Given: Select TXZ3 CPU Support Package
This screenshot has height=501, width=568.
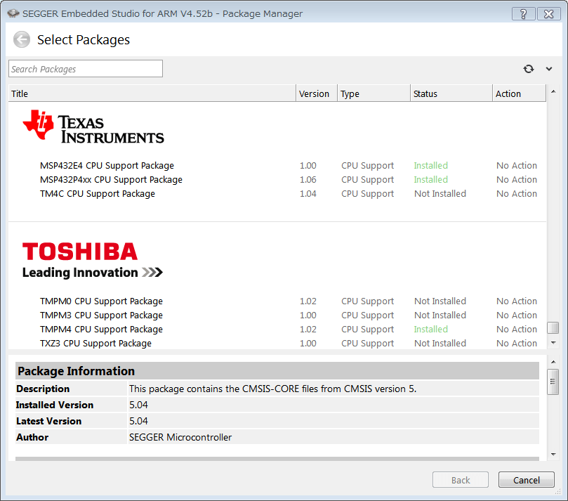Looking at the screenshot, I should click(x=95, y=344).
